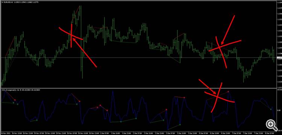Screen dimensions: 282x135
Task: Click the red X on the 30 Nov candles
Action: (71, 35)
